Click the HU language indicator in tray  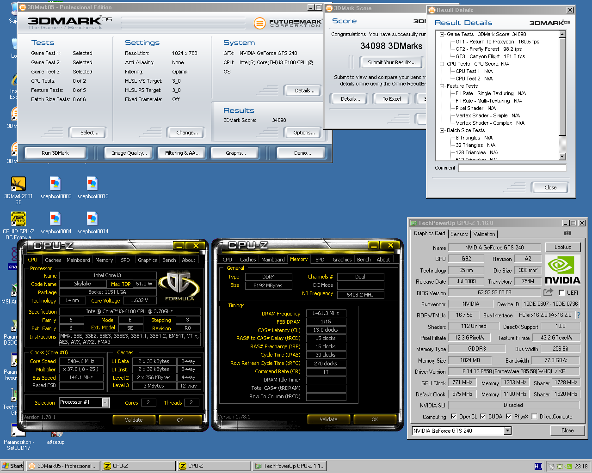tap(538, 467)
